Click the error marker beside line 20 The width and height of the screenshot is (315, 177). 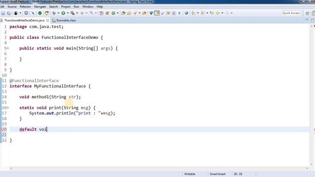(x=1, y=129)
